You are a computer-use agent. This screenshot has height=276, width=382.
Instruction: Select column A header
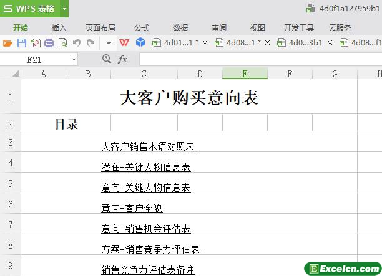(x=43, y=74)
